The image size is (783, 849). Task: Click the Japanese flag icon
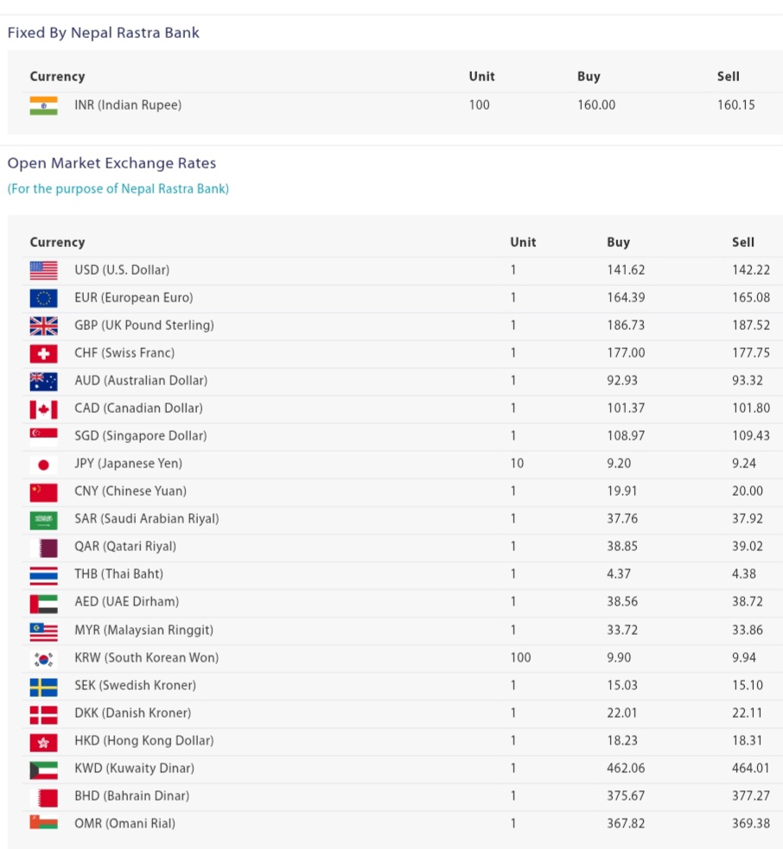(43, 464)
